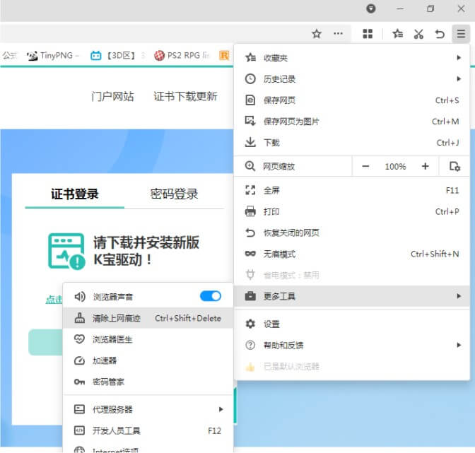Screen dimensions: 475x453
Task: Enter 全屏 fullscreen mode
Action: pos(352,190)
